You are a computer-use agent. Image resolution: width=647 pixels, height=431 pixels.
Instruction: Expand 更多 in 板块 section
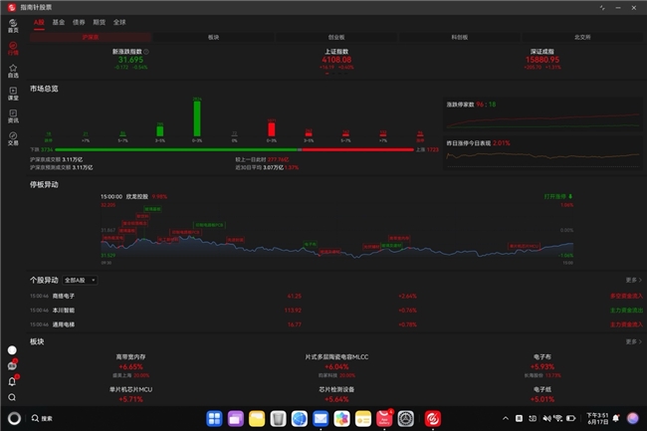coord(633,341)
